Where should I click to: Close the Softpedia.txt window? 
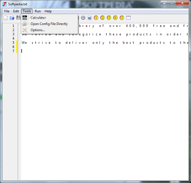coord(182,3)
